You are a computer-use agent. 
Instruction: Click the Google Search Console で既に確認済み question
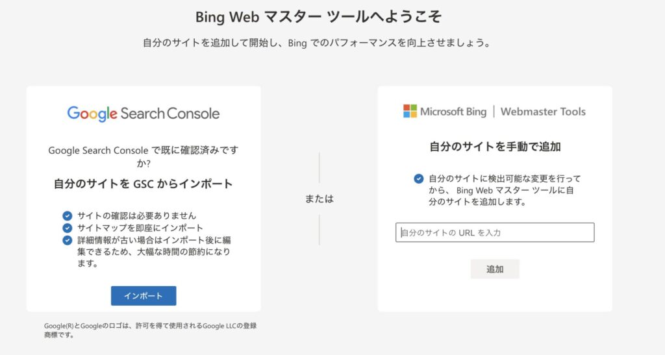144,156
